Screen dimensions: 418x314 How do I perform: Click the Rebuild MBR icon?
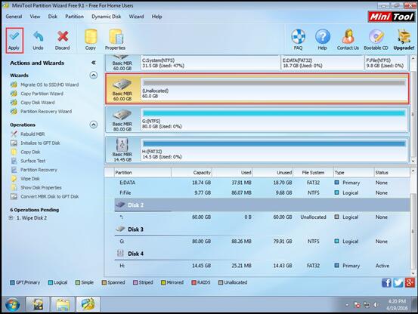[x=14, y=134]
